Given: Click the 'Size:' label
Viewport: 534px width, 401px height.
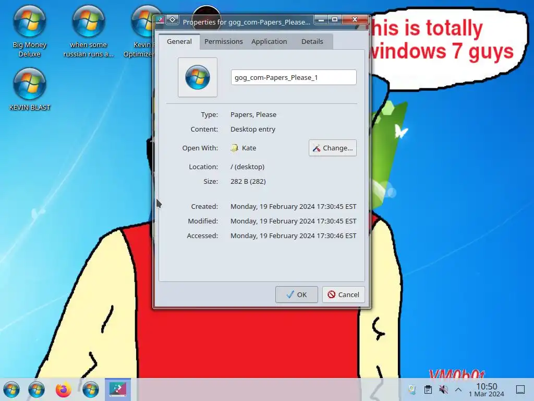Looking at the screenshot, I should pyautogui.click(x=211, y=181).
